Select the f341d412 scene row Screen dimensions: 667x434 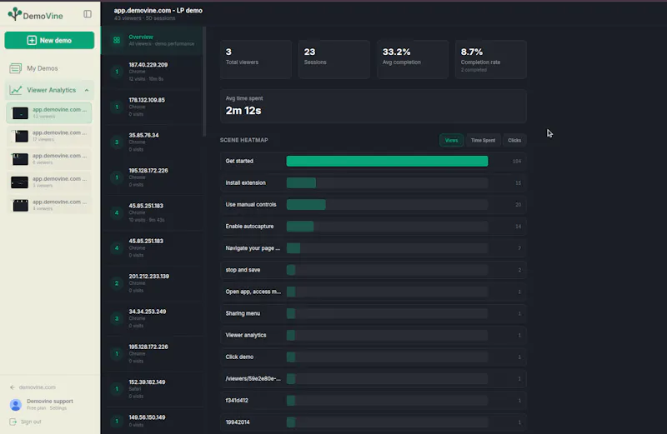[374, 401]
